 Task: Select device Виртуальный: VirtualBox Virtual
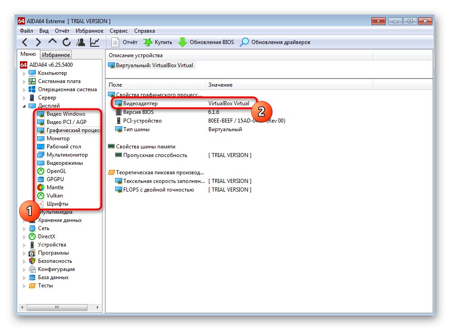coord(151,65)
